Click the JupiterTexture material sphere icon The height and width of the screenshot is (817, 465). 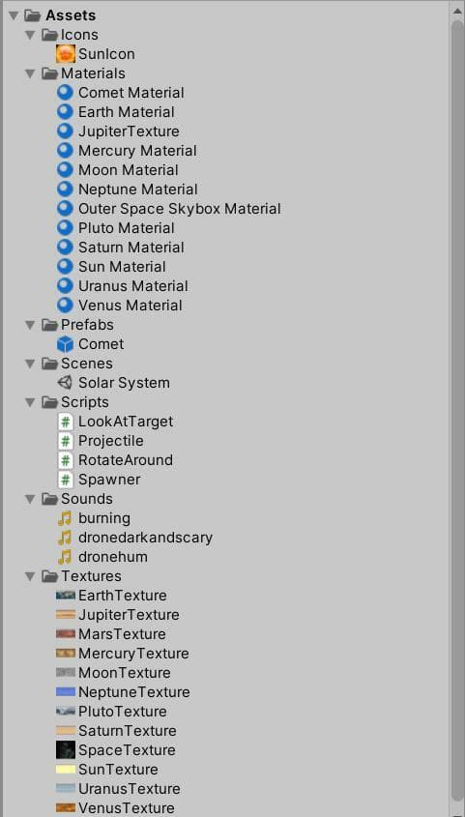(65, 131)
